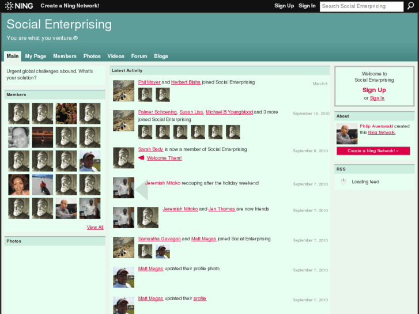Click the Welcome Them megaphone icon
Image resolution: width=419 pixels, height=314 pixels.
pos(141,158)
